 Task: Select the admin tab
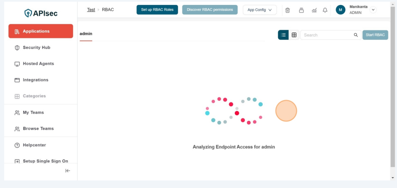point(86,34)
